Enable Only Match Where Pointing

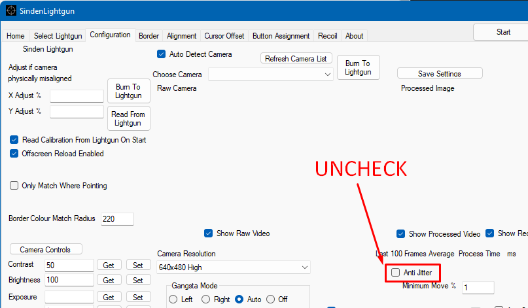(x=14, y=186)
